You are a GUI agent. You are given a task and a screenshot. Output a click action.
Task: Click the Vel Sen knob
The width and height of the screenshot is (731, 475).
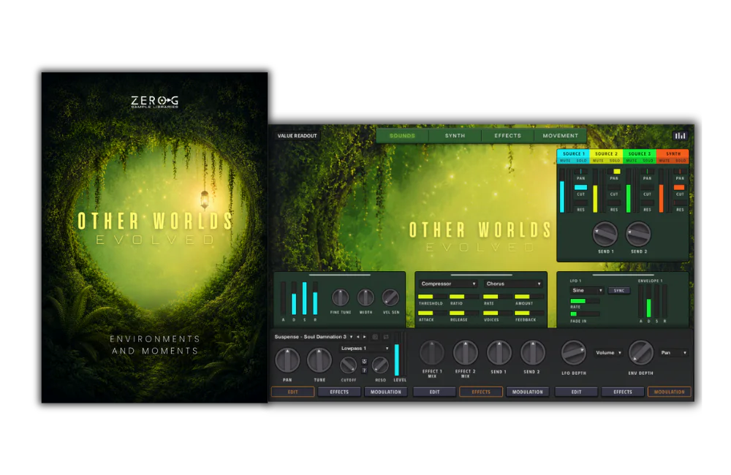click(x=390, y=297)
